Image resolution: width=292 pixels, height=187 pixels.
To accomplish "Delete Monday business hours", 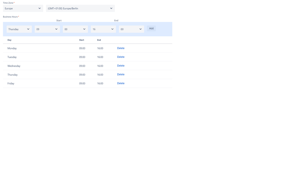I will 121,48.
